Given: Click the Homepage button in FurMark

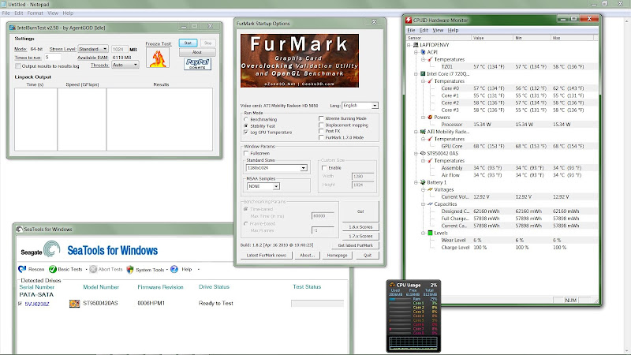Looking at the screenshot, I should [337, 255].
